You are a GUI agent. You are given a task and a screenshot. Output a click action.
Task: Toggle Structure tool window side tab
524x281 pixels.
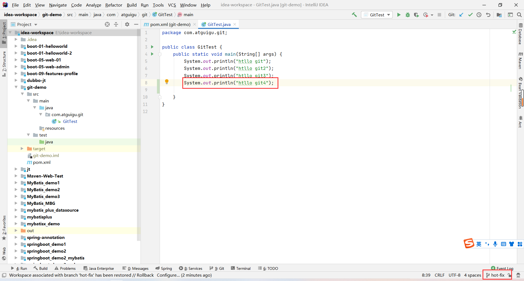(x=4, y=64)
